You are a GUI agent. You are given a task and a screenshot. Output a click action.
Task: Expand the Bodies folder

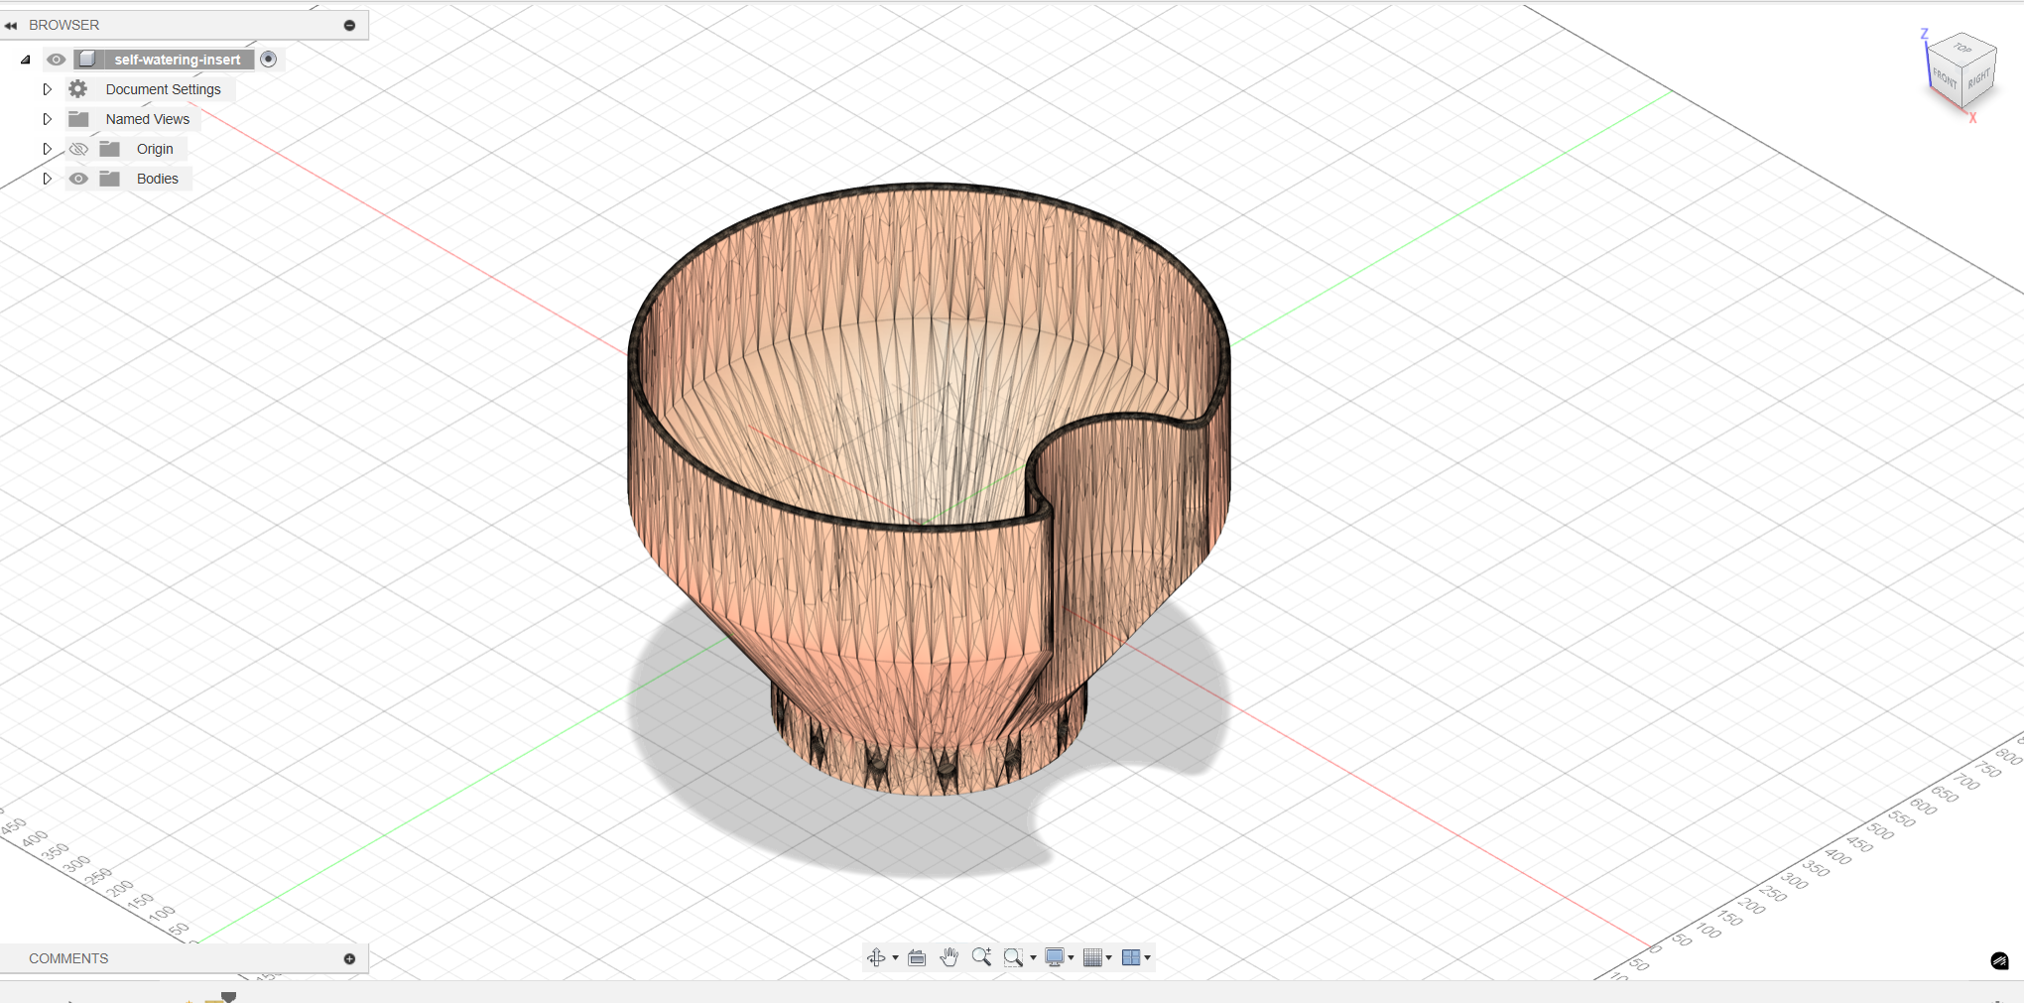pos(47,179)
